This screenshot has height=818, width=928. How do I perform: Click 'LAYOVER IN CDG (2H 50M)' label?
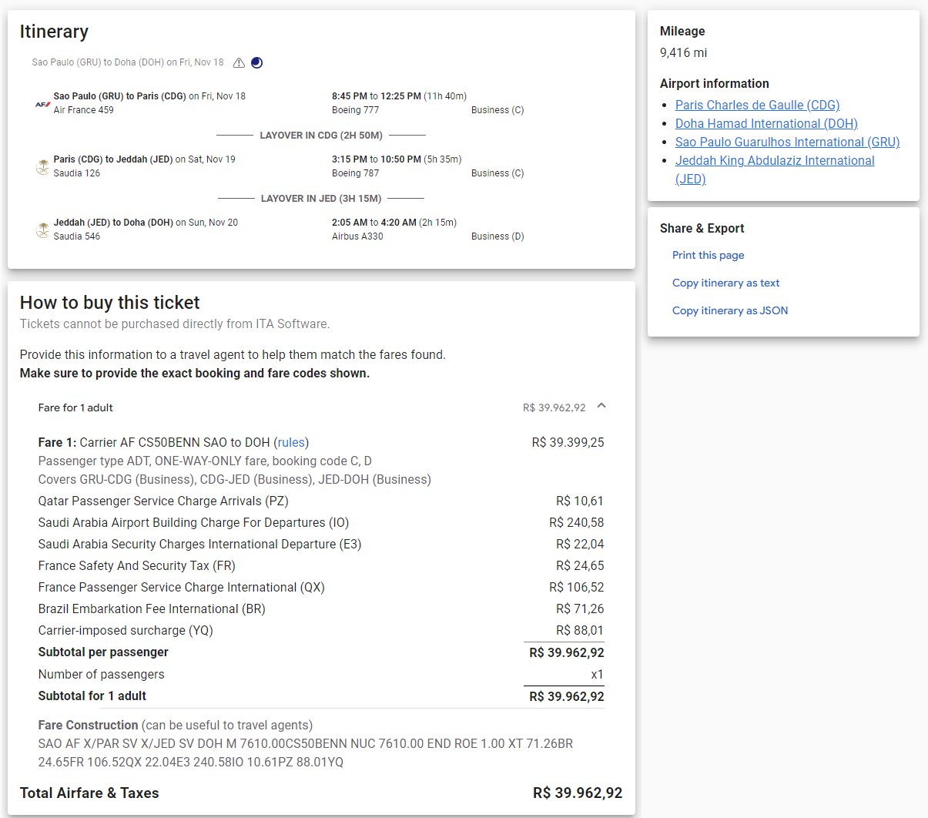(321, 135)
